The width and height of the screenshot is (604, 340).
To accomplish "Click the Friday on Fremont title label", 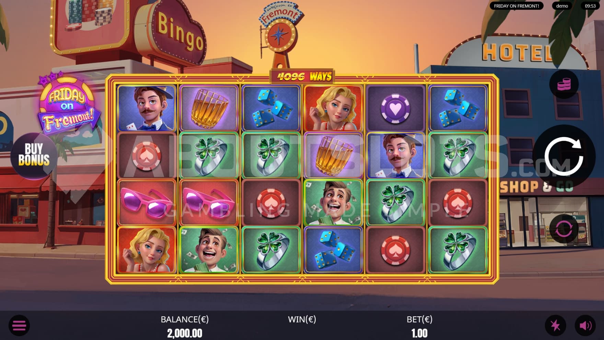I will 516,6.
